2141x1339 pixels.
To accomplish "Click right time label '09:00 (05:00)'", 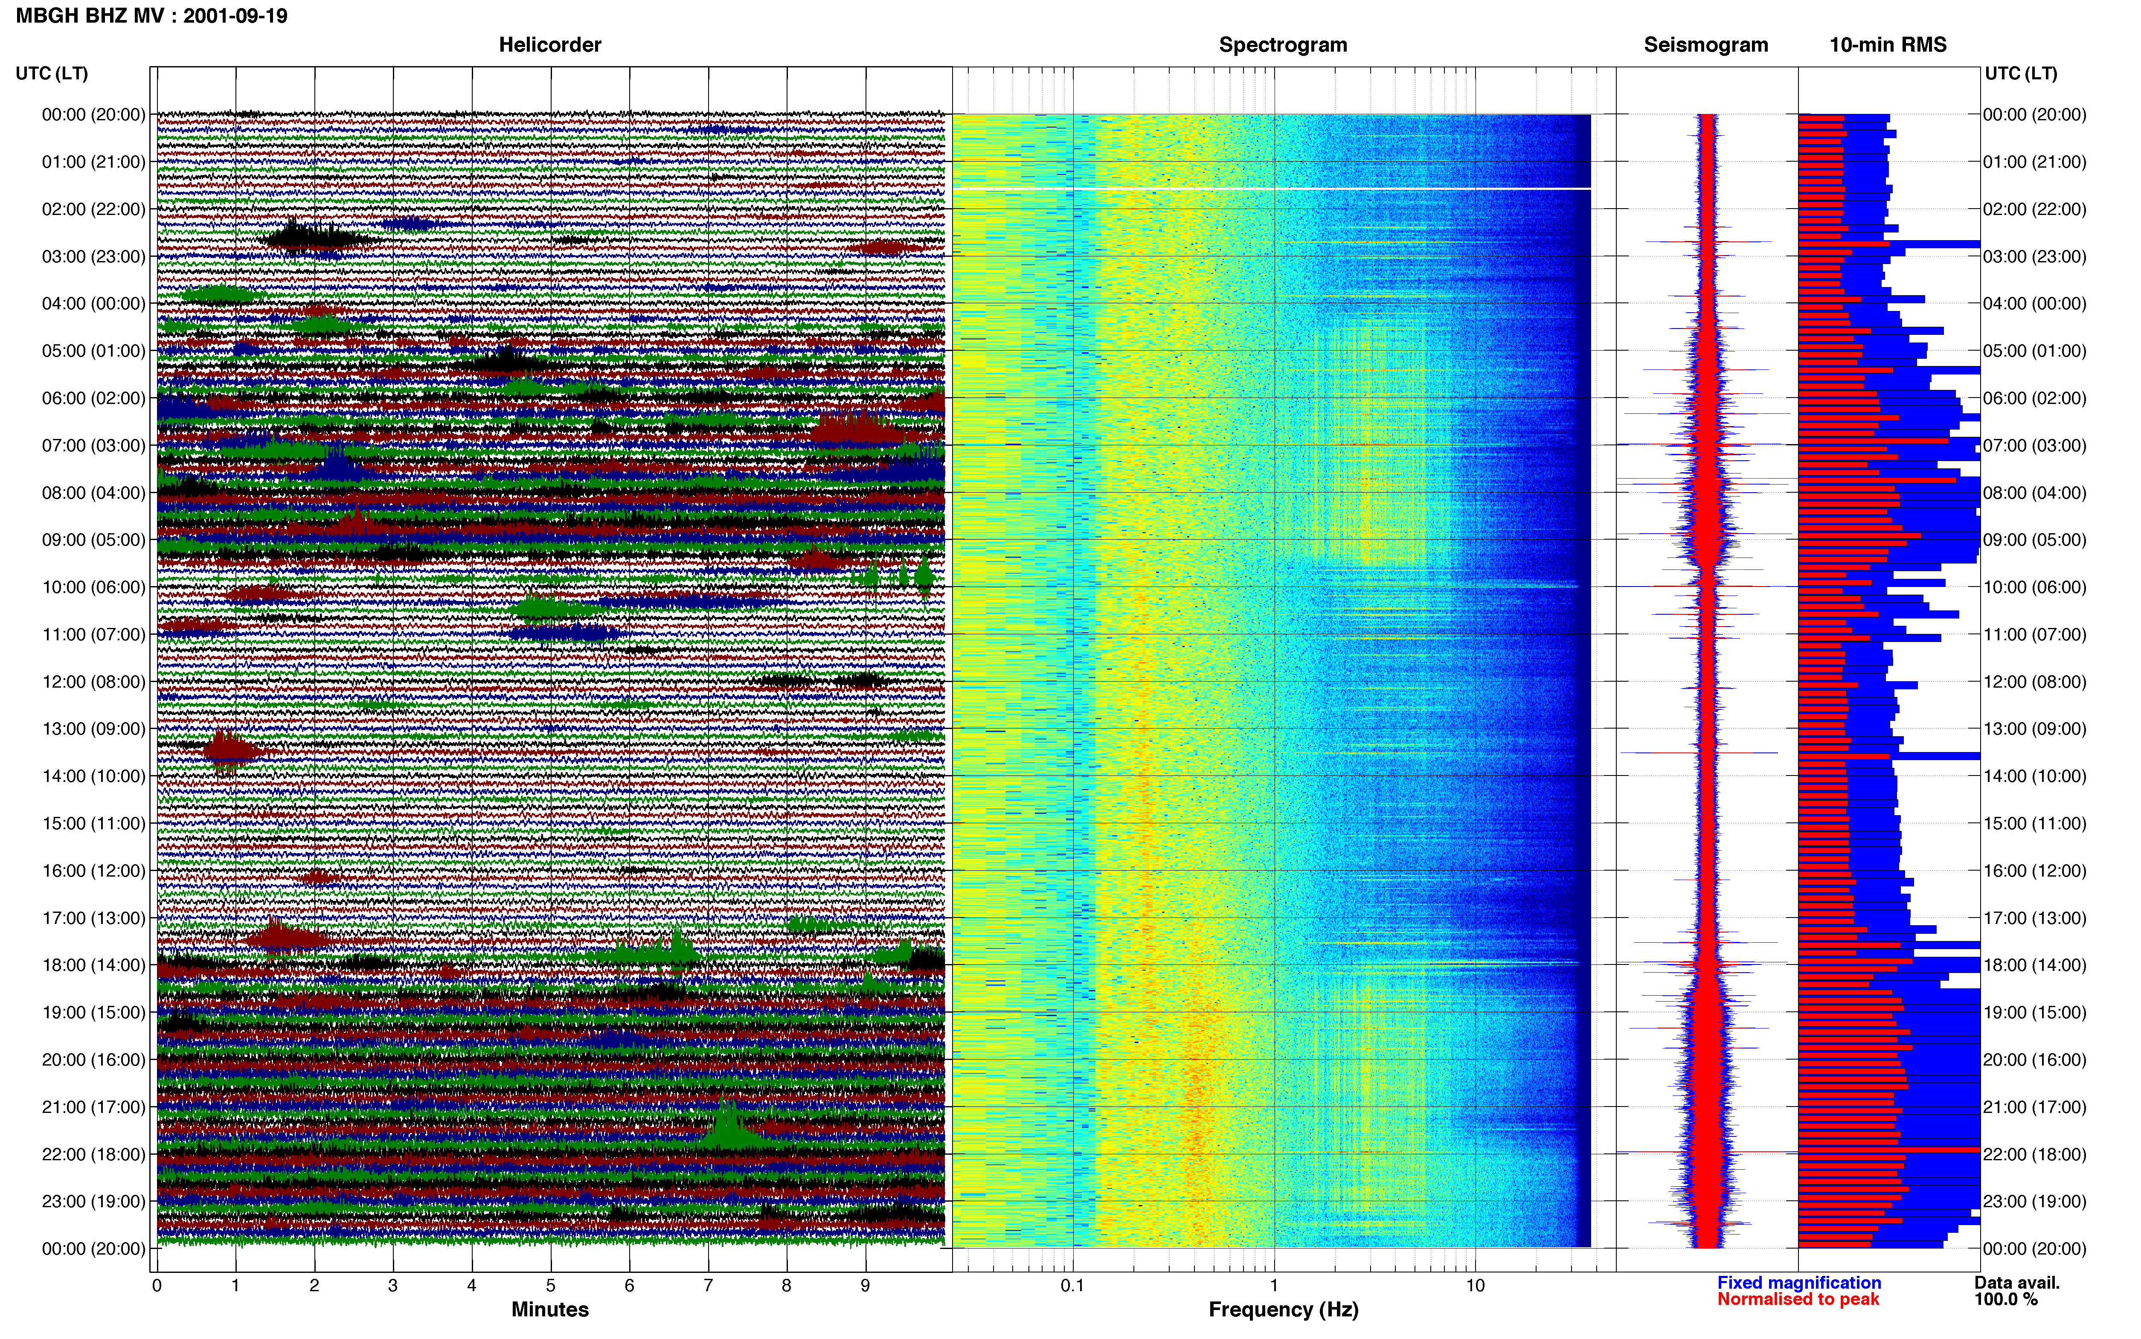I will 2035,540.
